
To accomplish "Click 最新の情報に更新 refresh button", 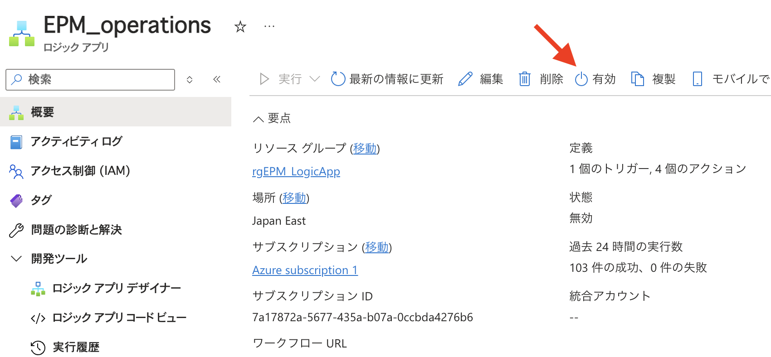I will click(387, 79).
